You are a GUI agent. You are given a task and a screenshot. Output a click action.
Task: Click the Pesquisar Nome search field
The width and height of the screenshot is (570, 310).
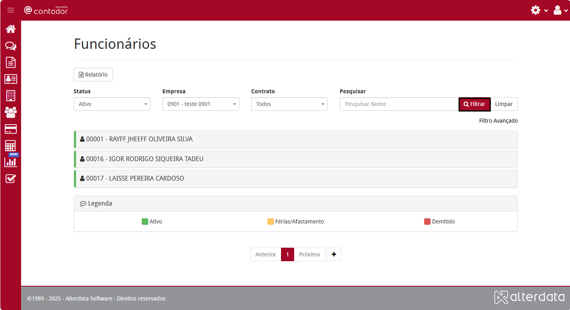(399, 104)
